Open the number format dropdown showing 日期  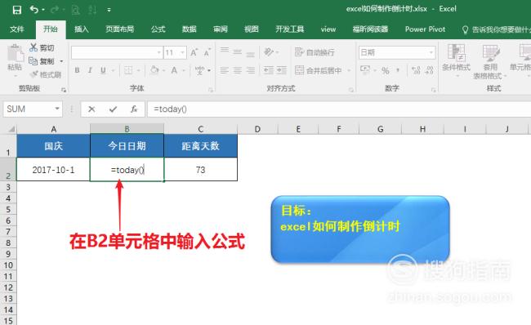pos(431,52)
